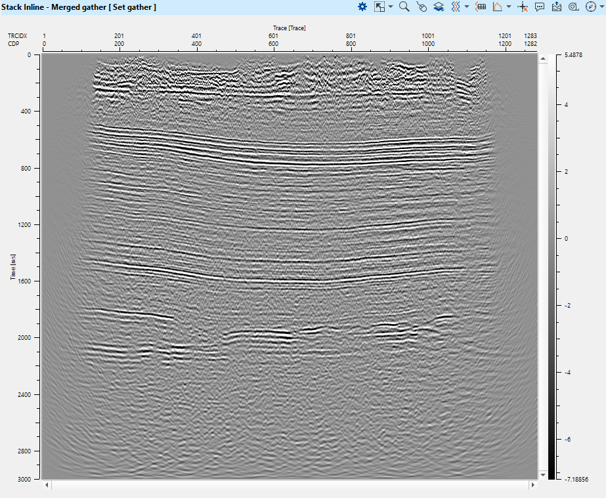The image size is (606, 498).
Task: Toggle the crosshair cursor tracking
Action: point(523,7)
